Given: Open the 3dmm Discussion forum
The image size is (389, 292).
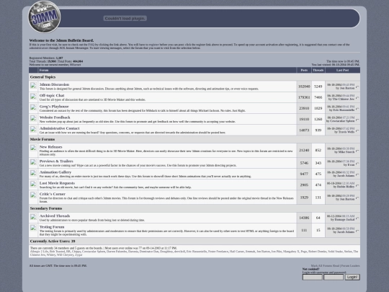Looking at the screenshot, I should (x=54, y=84).
